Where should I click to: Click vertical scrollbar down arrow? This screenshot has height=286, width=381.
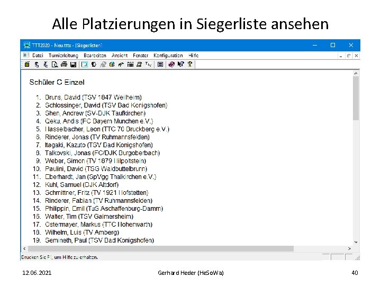coord(356,242)
